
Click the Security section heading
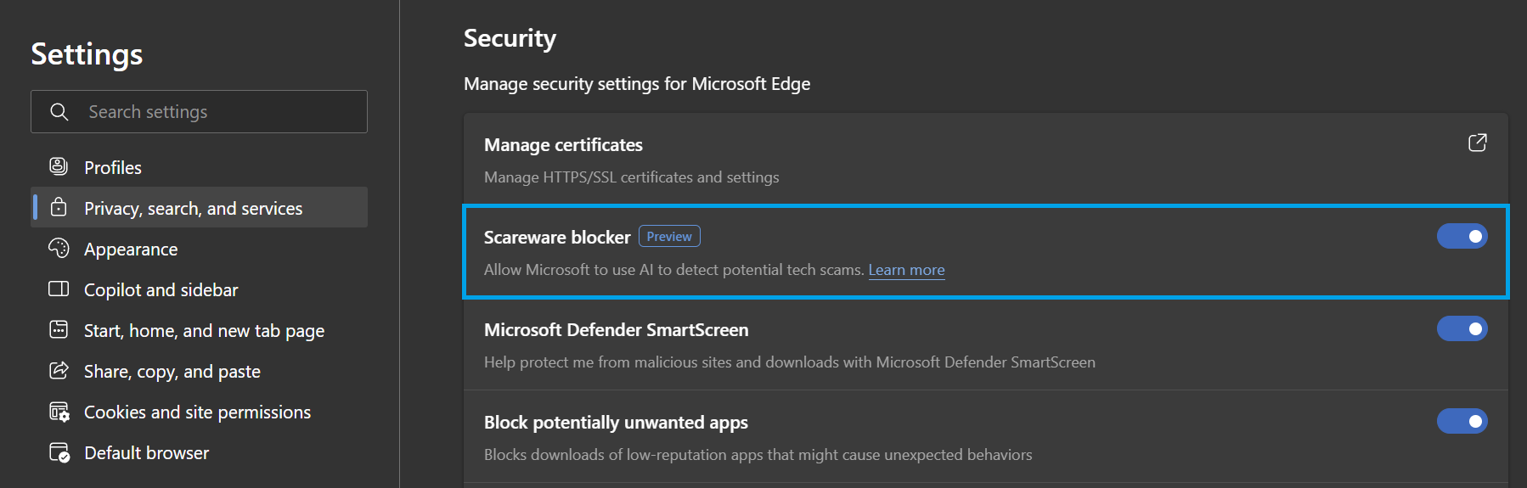pos(510,38)
